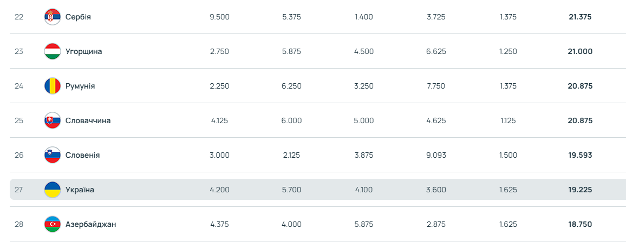
Task: Open the Сербія country link
Action: (x=78, y=17)
